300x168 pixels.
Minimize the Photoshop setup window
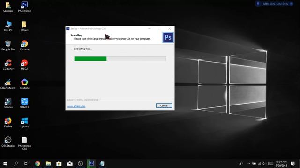[x=150, y=28]
